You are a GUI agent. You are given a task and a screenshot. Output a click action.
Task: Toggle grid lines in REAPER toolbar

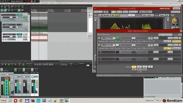pos(16,10)
